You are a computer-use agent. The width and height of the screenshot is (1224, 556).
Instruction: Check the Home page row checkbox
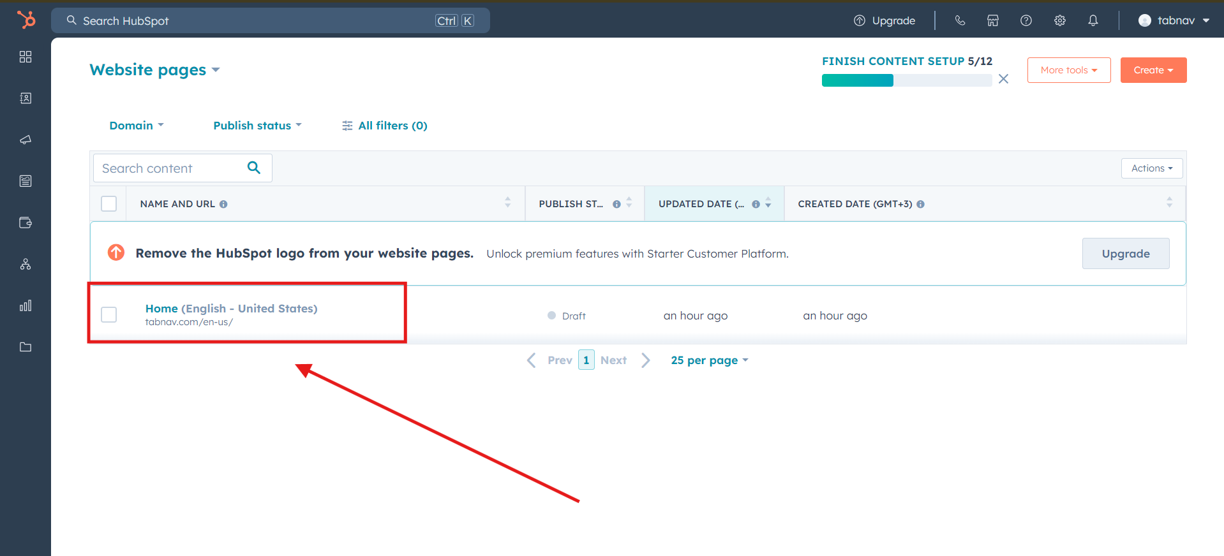109,314
